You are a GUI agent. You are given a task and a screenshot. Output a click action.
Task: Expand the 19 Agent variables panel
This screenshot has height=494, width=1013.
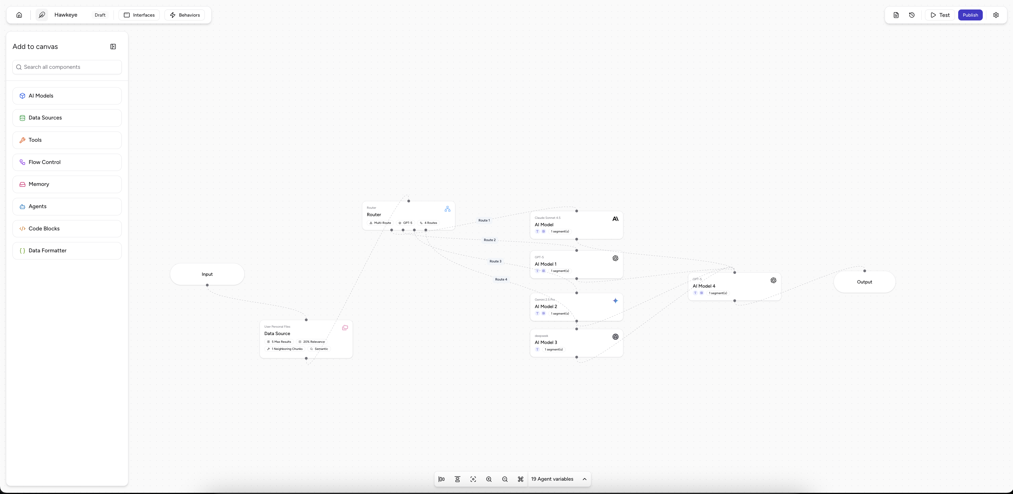[x=584, y=479]
